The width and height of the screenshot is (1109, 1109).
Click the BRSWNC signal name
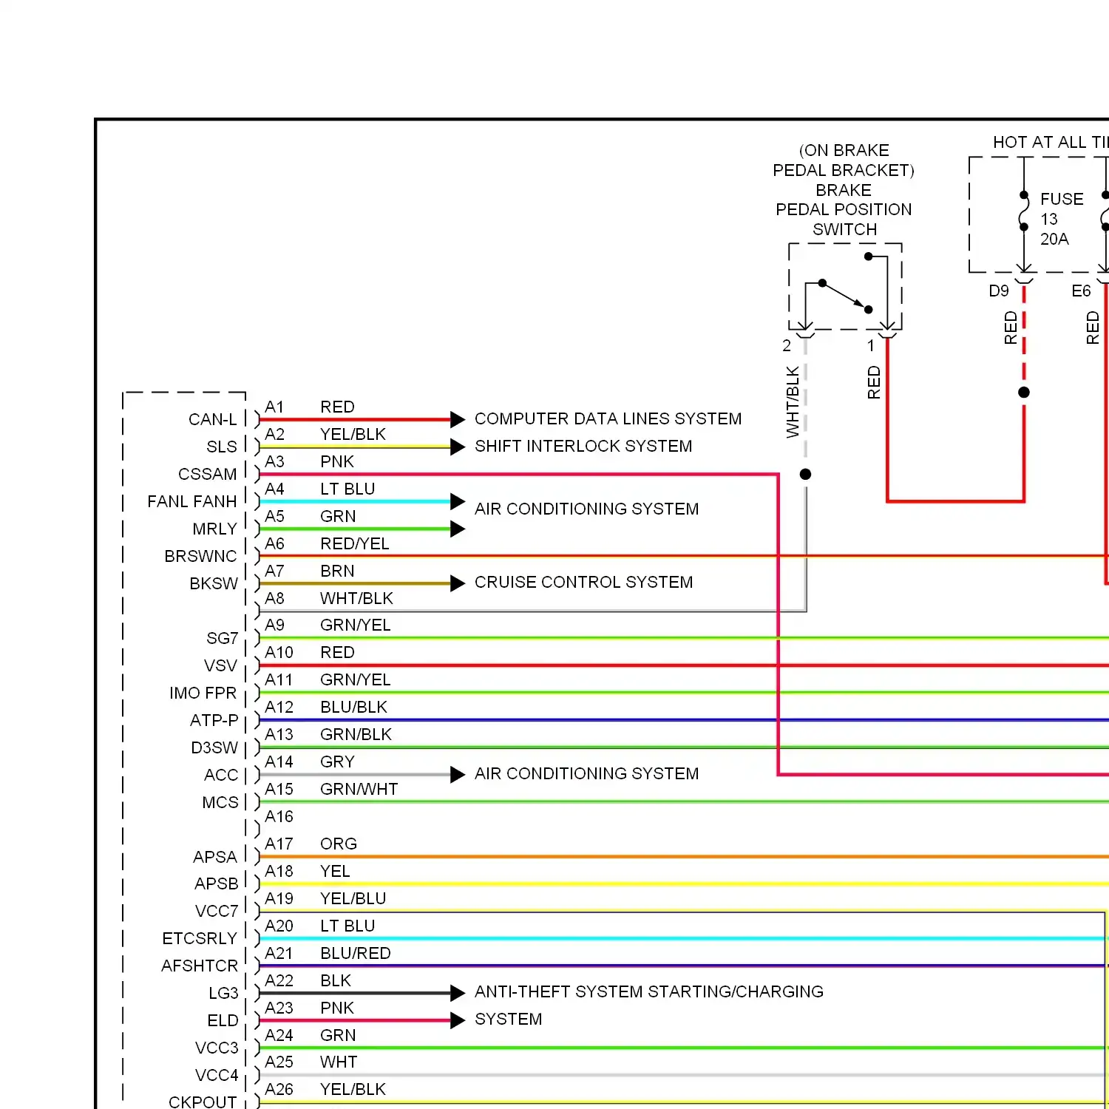(201, 557)
